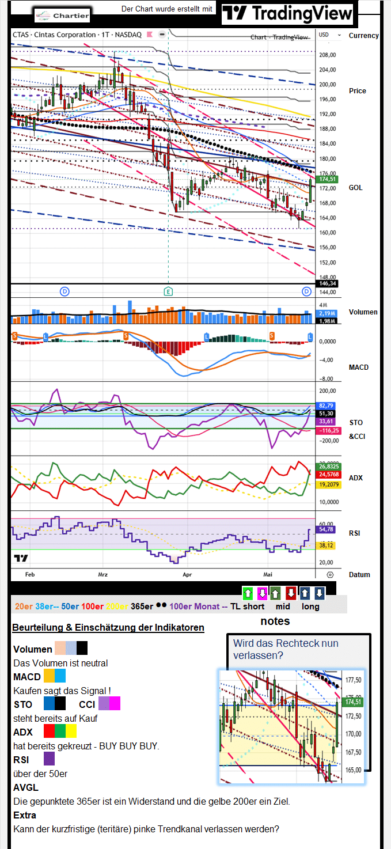
Task: Click the bright green up arrow for TL short
Action: coord(248,593)
